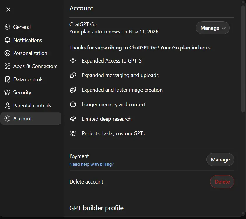This screenshot has width=246, height=219.
Task: Click the General gear icon
Action: click(7, 27)
